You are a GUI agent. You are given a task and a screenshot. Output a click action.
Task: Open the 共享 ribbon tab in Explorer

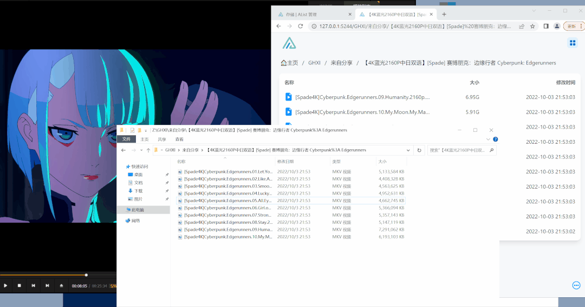pyautogui.click(x=162, y=139)
